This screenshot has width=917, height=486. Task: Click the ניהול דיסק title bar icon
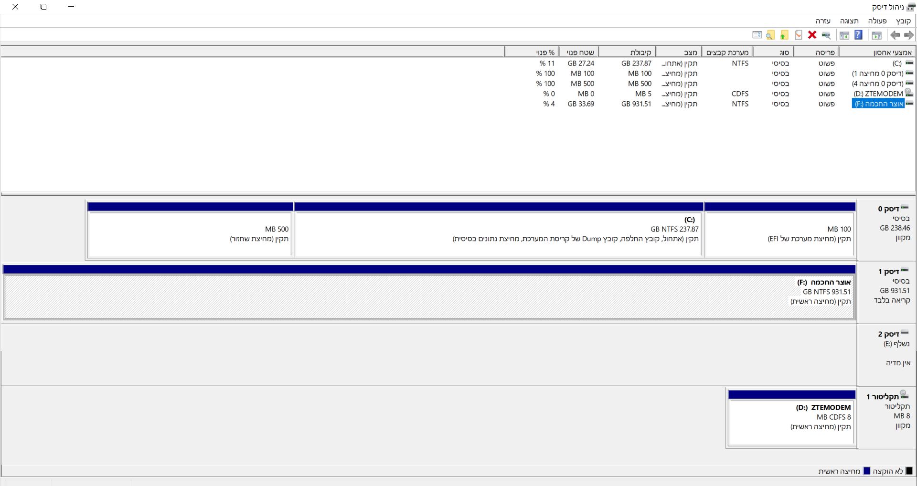point(911,7)
